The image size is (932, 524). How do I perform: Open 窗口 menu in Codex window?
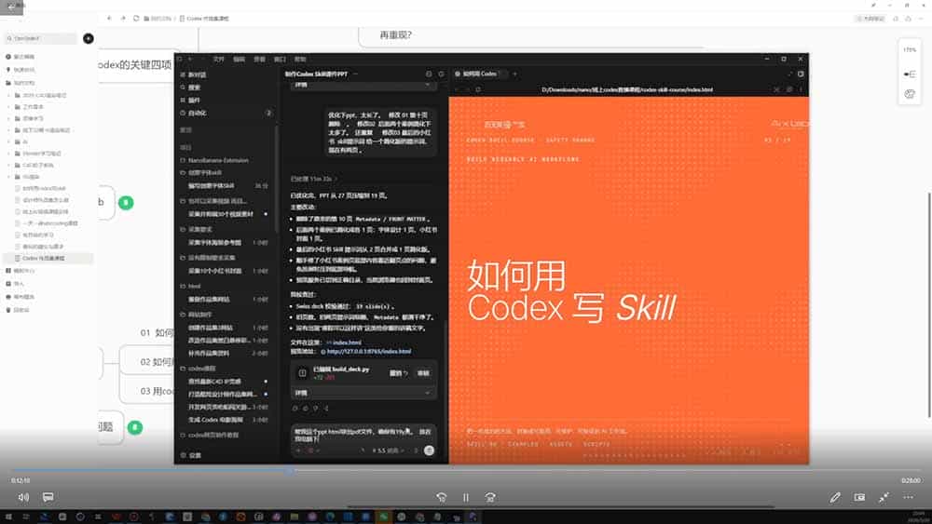(280, 60)
